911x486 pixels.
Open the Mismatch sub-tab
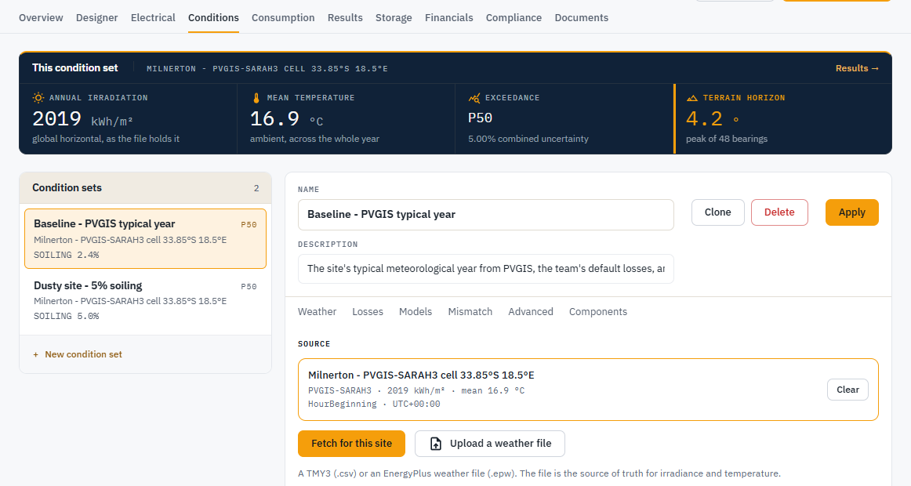pyautogui.click(x=470, y=312)
